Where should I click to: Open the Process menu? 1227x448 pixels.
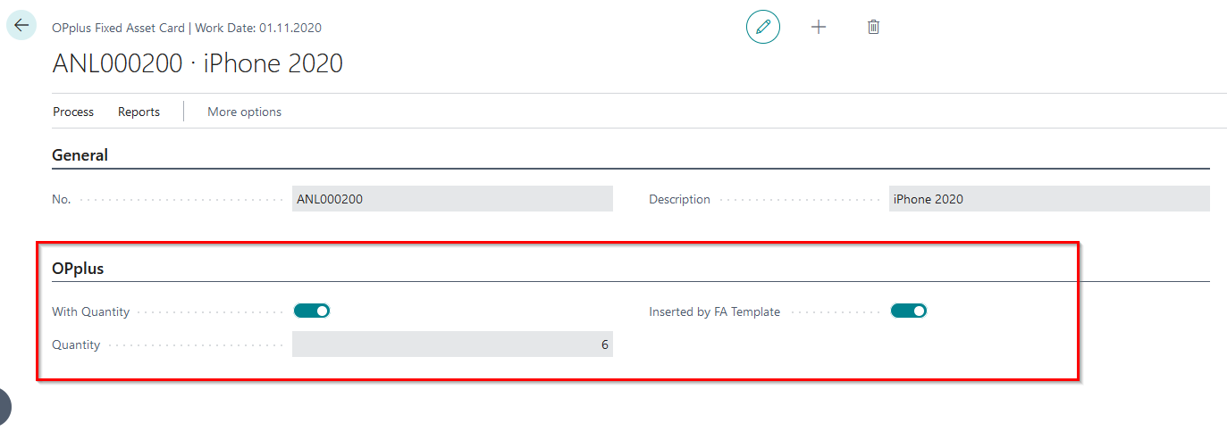tap(73, 112)
